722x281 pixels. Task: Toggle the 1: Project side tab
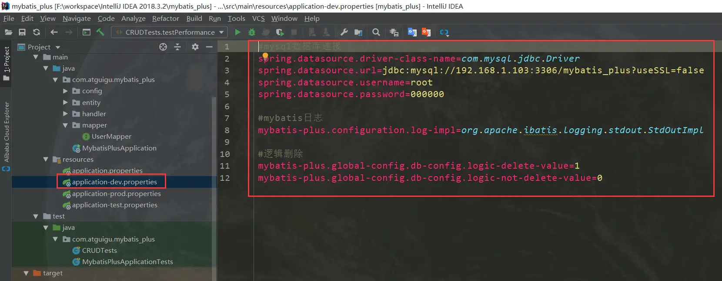pyautogui.click(x=6, y=63)
